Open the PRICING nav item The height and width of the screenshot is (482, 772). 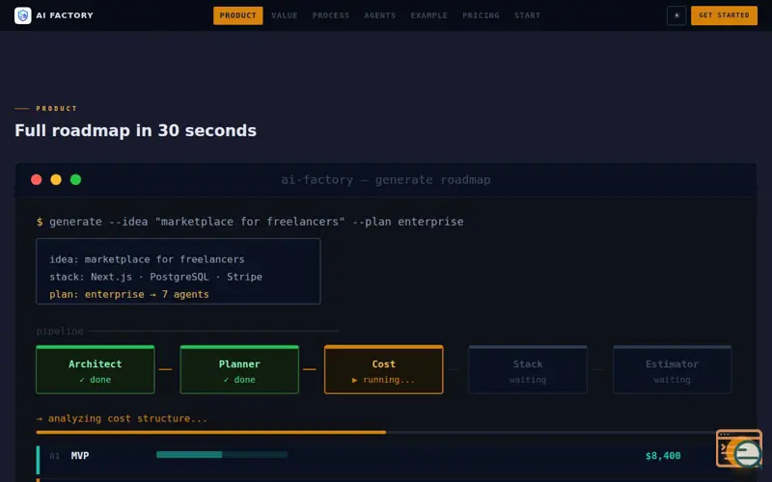coord(481,15)
